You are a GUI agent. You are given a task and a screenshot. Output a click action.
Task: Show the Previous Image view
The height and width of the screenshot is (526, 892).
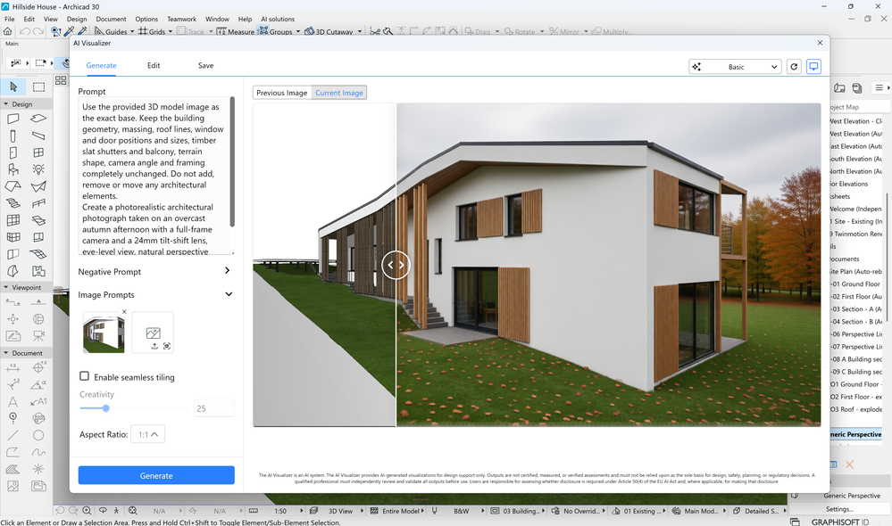[281, 93]
